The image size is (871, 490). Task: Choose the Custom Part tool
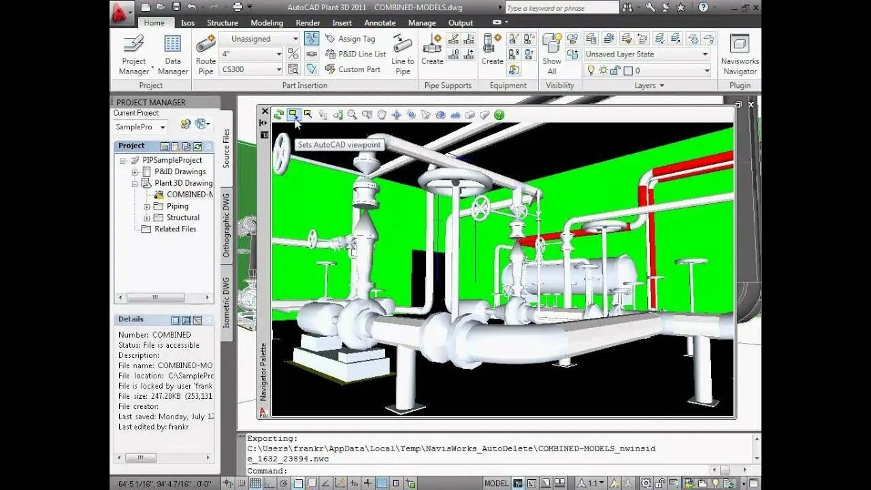click(x=352, y=69)
